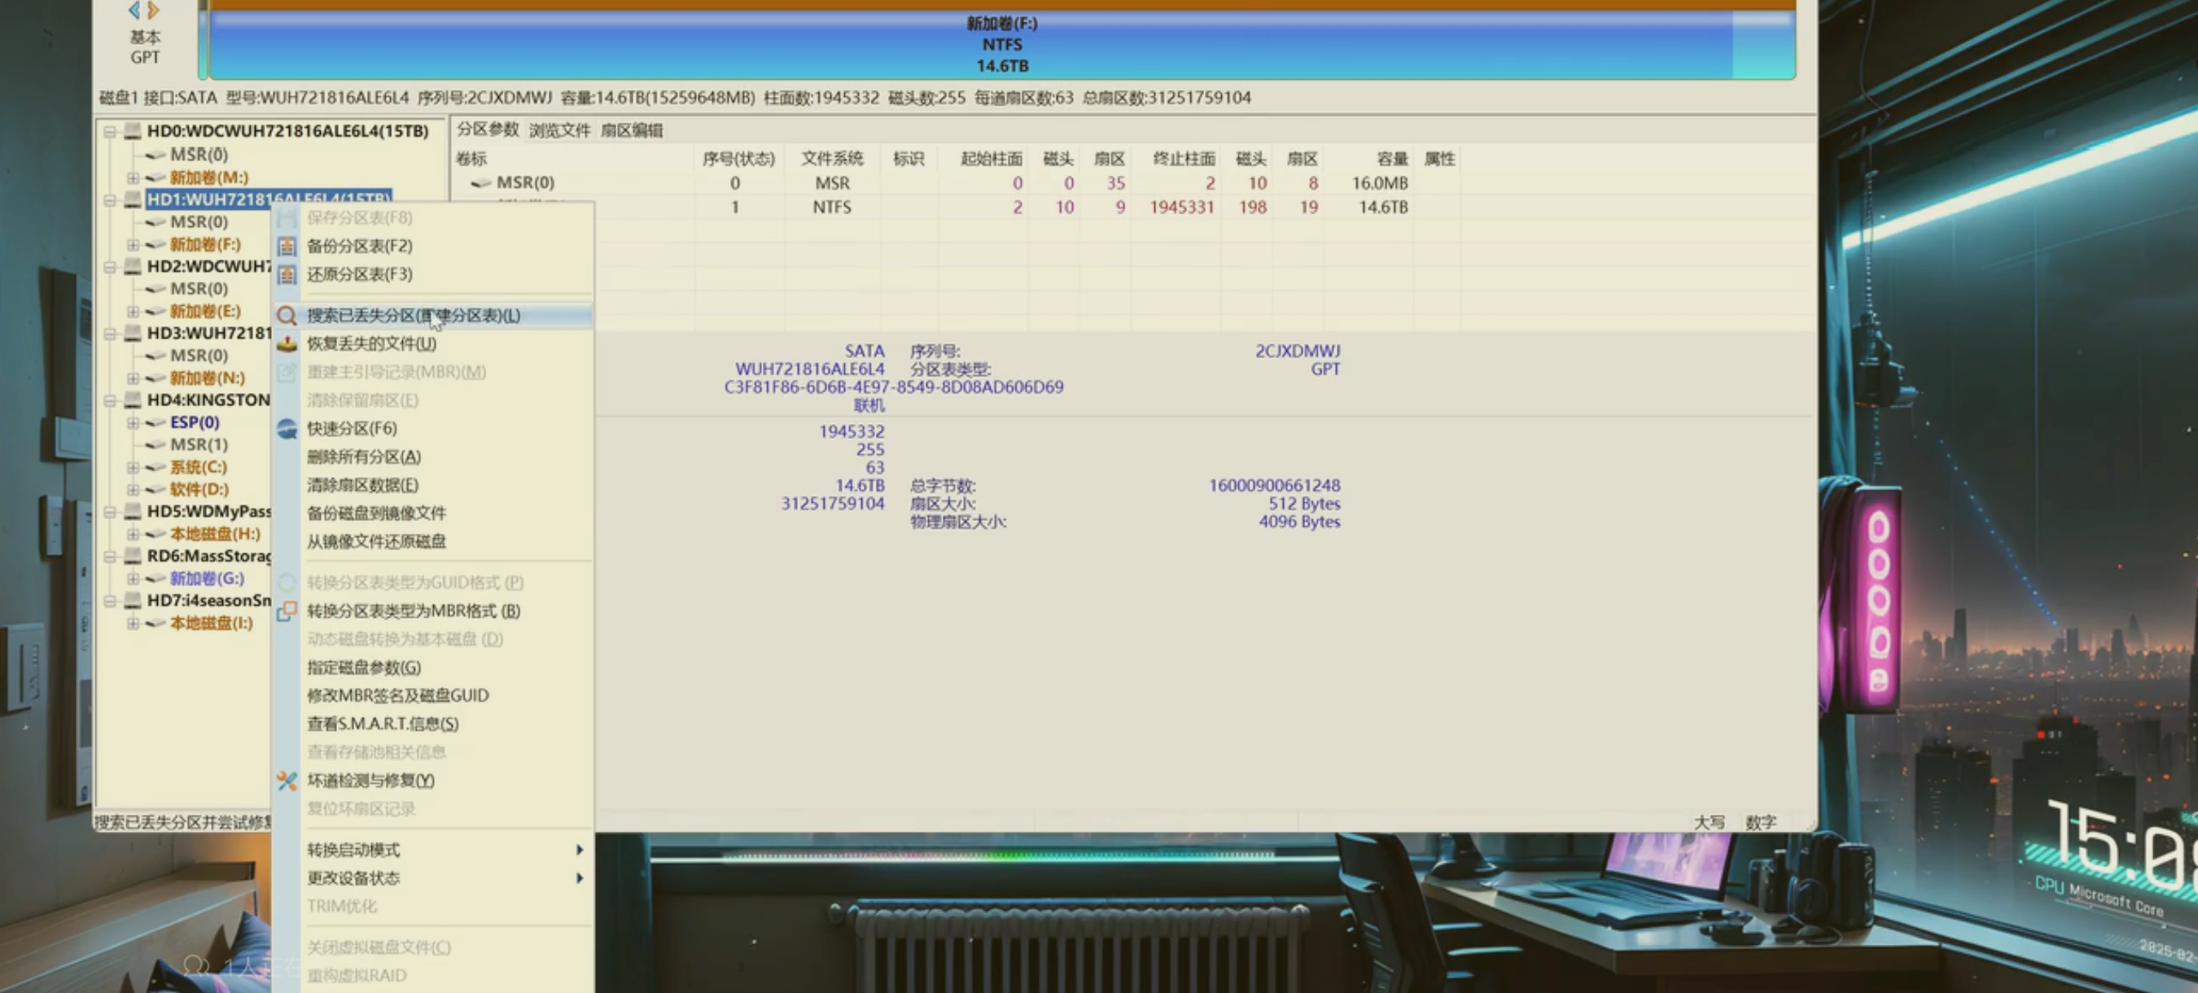Click the next disk right arrow icon
Image resolution: width=2198 pixels, height=993 pixels.
tap(154, 11)
